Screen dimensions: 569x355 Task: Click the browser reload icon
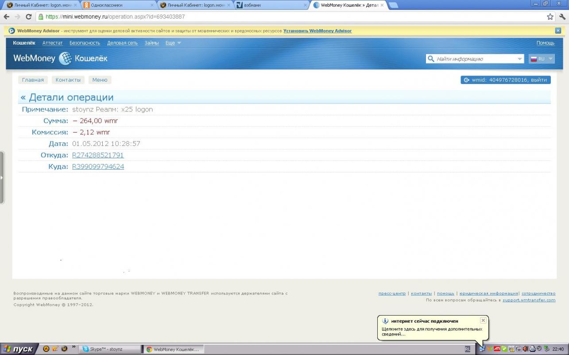pos(29,17)
